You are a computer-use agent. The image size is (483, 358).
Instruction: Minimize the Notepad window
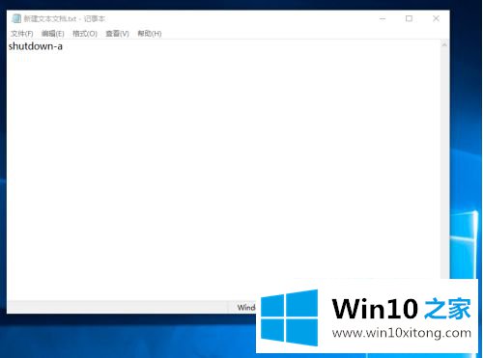(383, 18)
